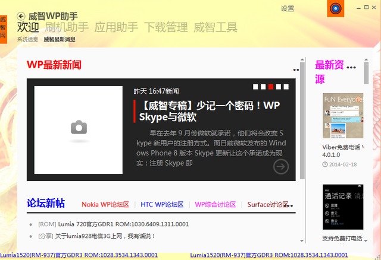Open 下载管理 tab

click(166, 27)
